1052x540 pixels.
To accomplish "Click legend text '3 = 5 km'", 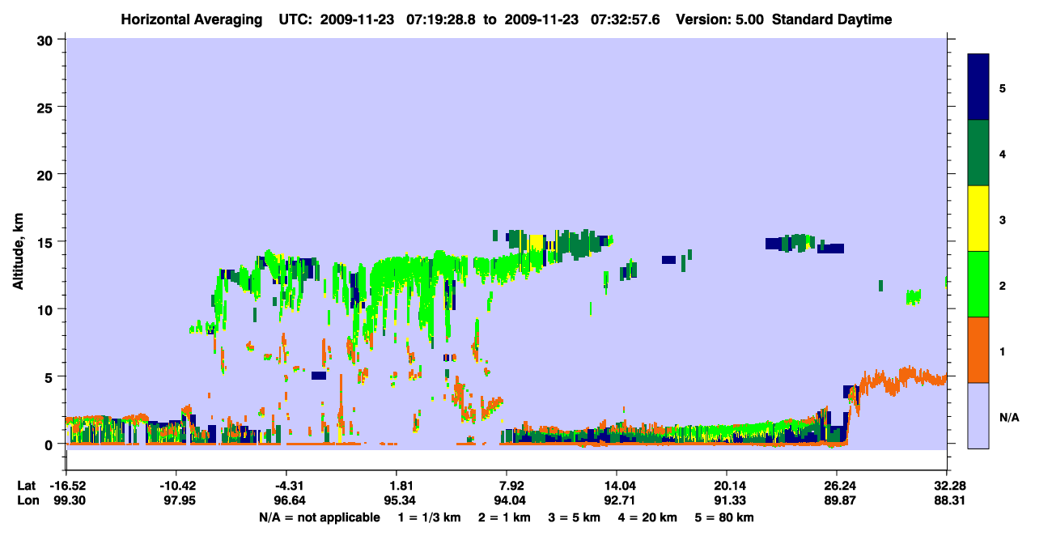I will (575, 517).
